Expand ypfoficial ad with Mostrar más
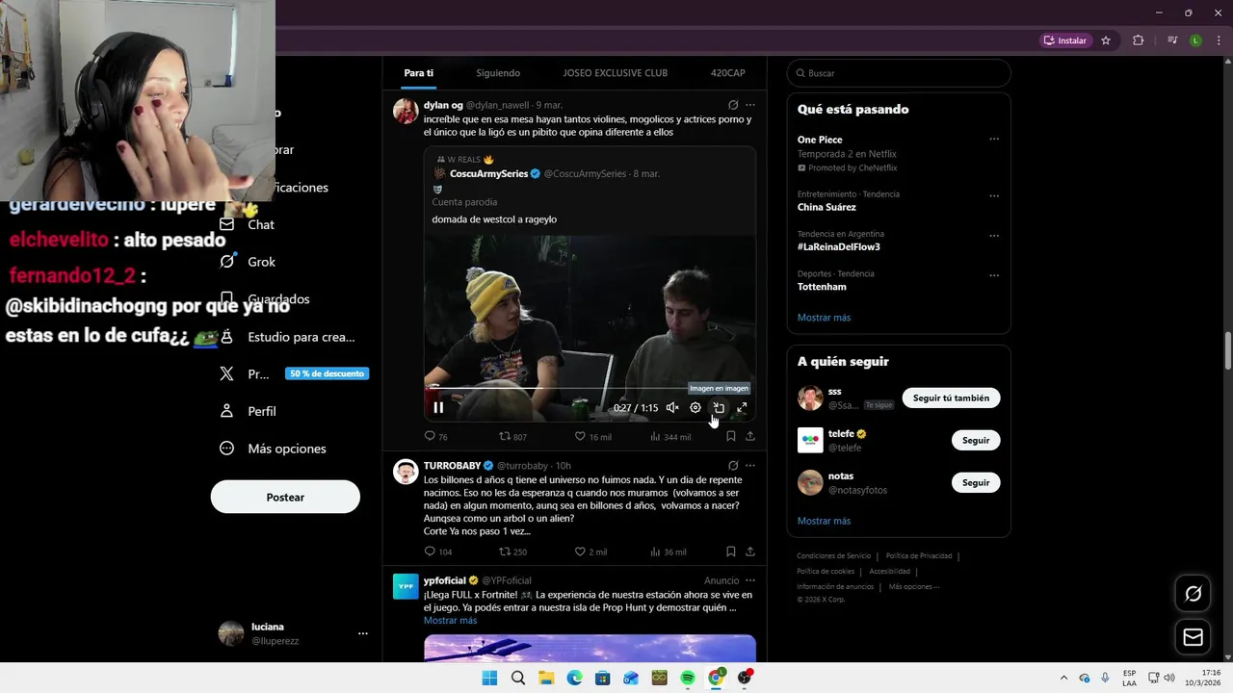 [450, 620]
